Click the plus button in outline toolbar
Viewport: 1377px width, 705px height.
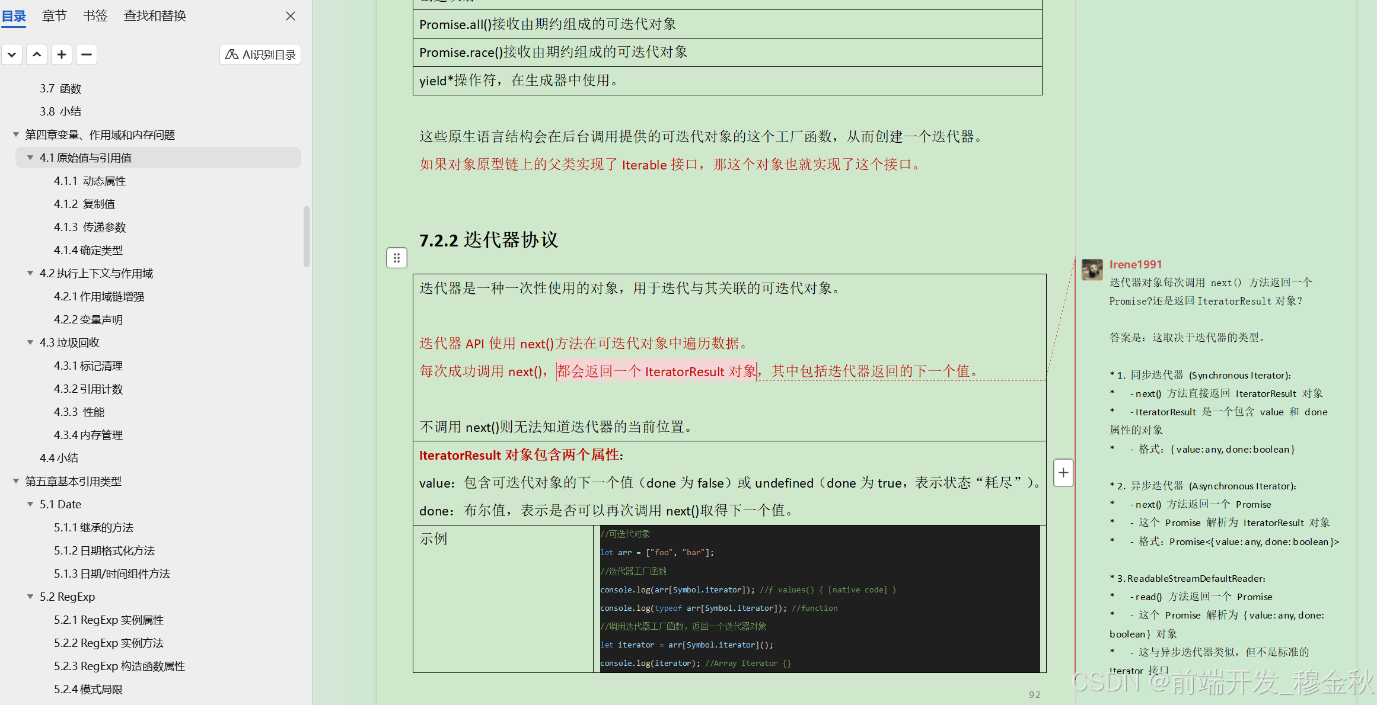(x=62, y=55)
